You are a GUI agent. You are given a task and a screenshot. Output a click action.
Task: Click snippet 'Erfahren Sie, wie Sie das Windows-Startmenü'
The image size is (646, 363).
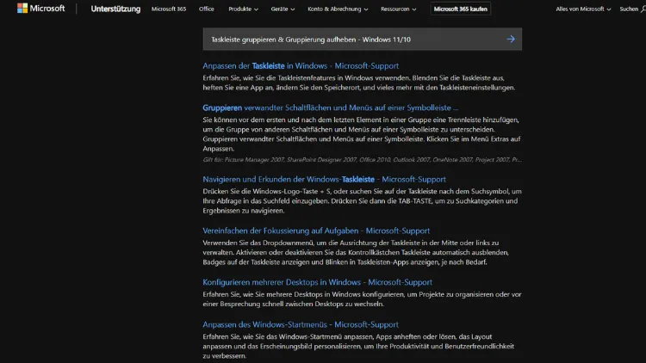pos(358,346)
